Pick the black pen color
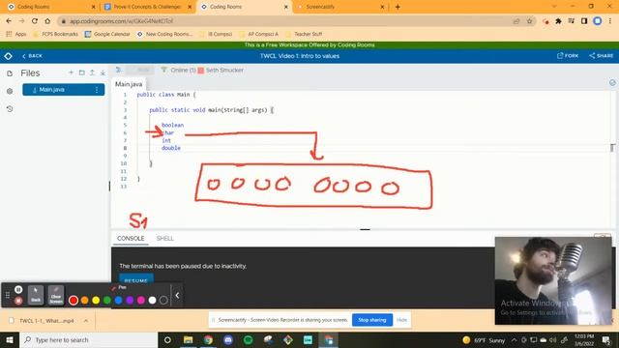This screenshot has width=619, height=348. point(163,301)
